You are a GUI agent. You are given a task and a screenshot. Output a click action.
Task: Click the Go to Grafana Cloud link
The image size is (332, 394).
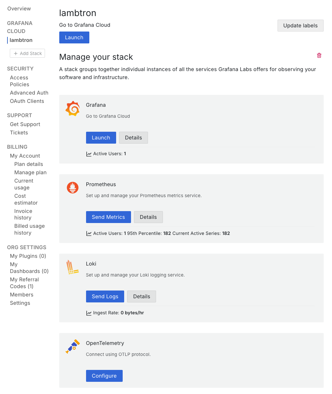pos(85,25)
